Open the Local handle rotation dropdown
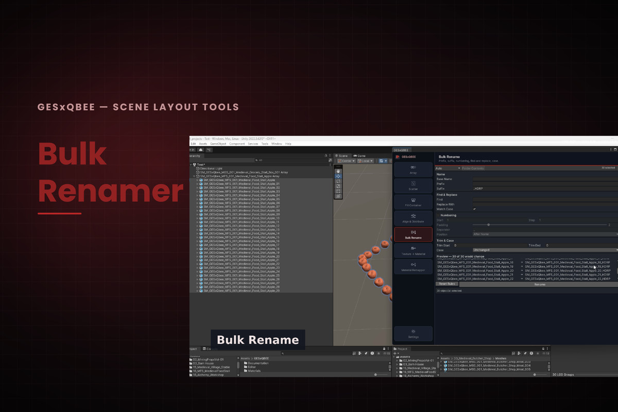 (366, 161)
